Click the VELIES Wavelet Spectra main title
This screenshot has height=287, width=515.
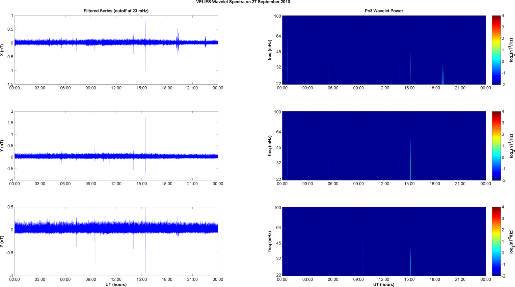[x=243, y=2]
